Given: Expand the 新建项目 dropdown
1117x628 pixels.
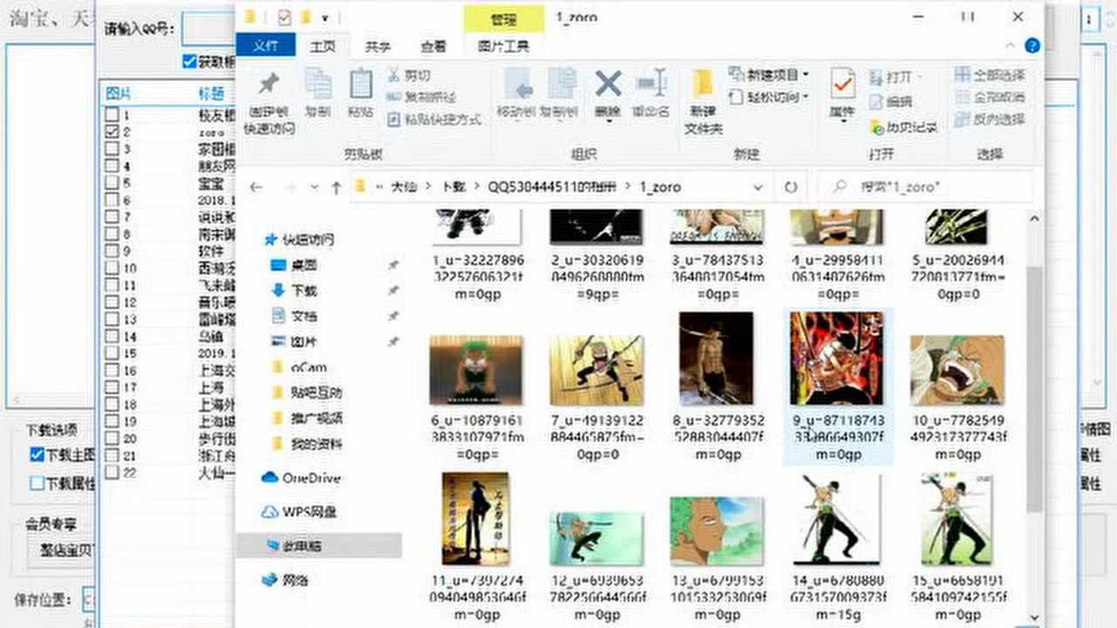Looking at the screenshot, I should [805, 75].
